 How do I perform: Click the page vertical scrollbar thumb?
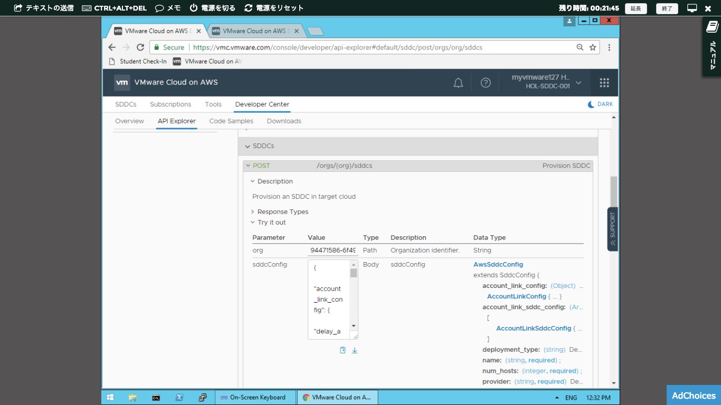[614, 191]
